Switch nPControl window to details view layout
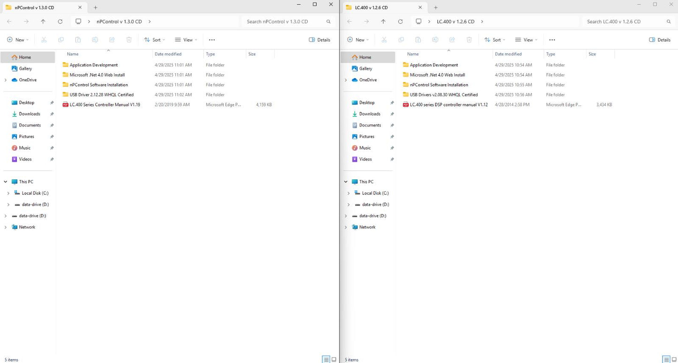 (x=326, y=359)
